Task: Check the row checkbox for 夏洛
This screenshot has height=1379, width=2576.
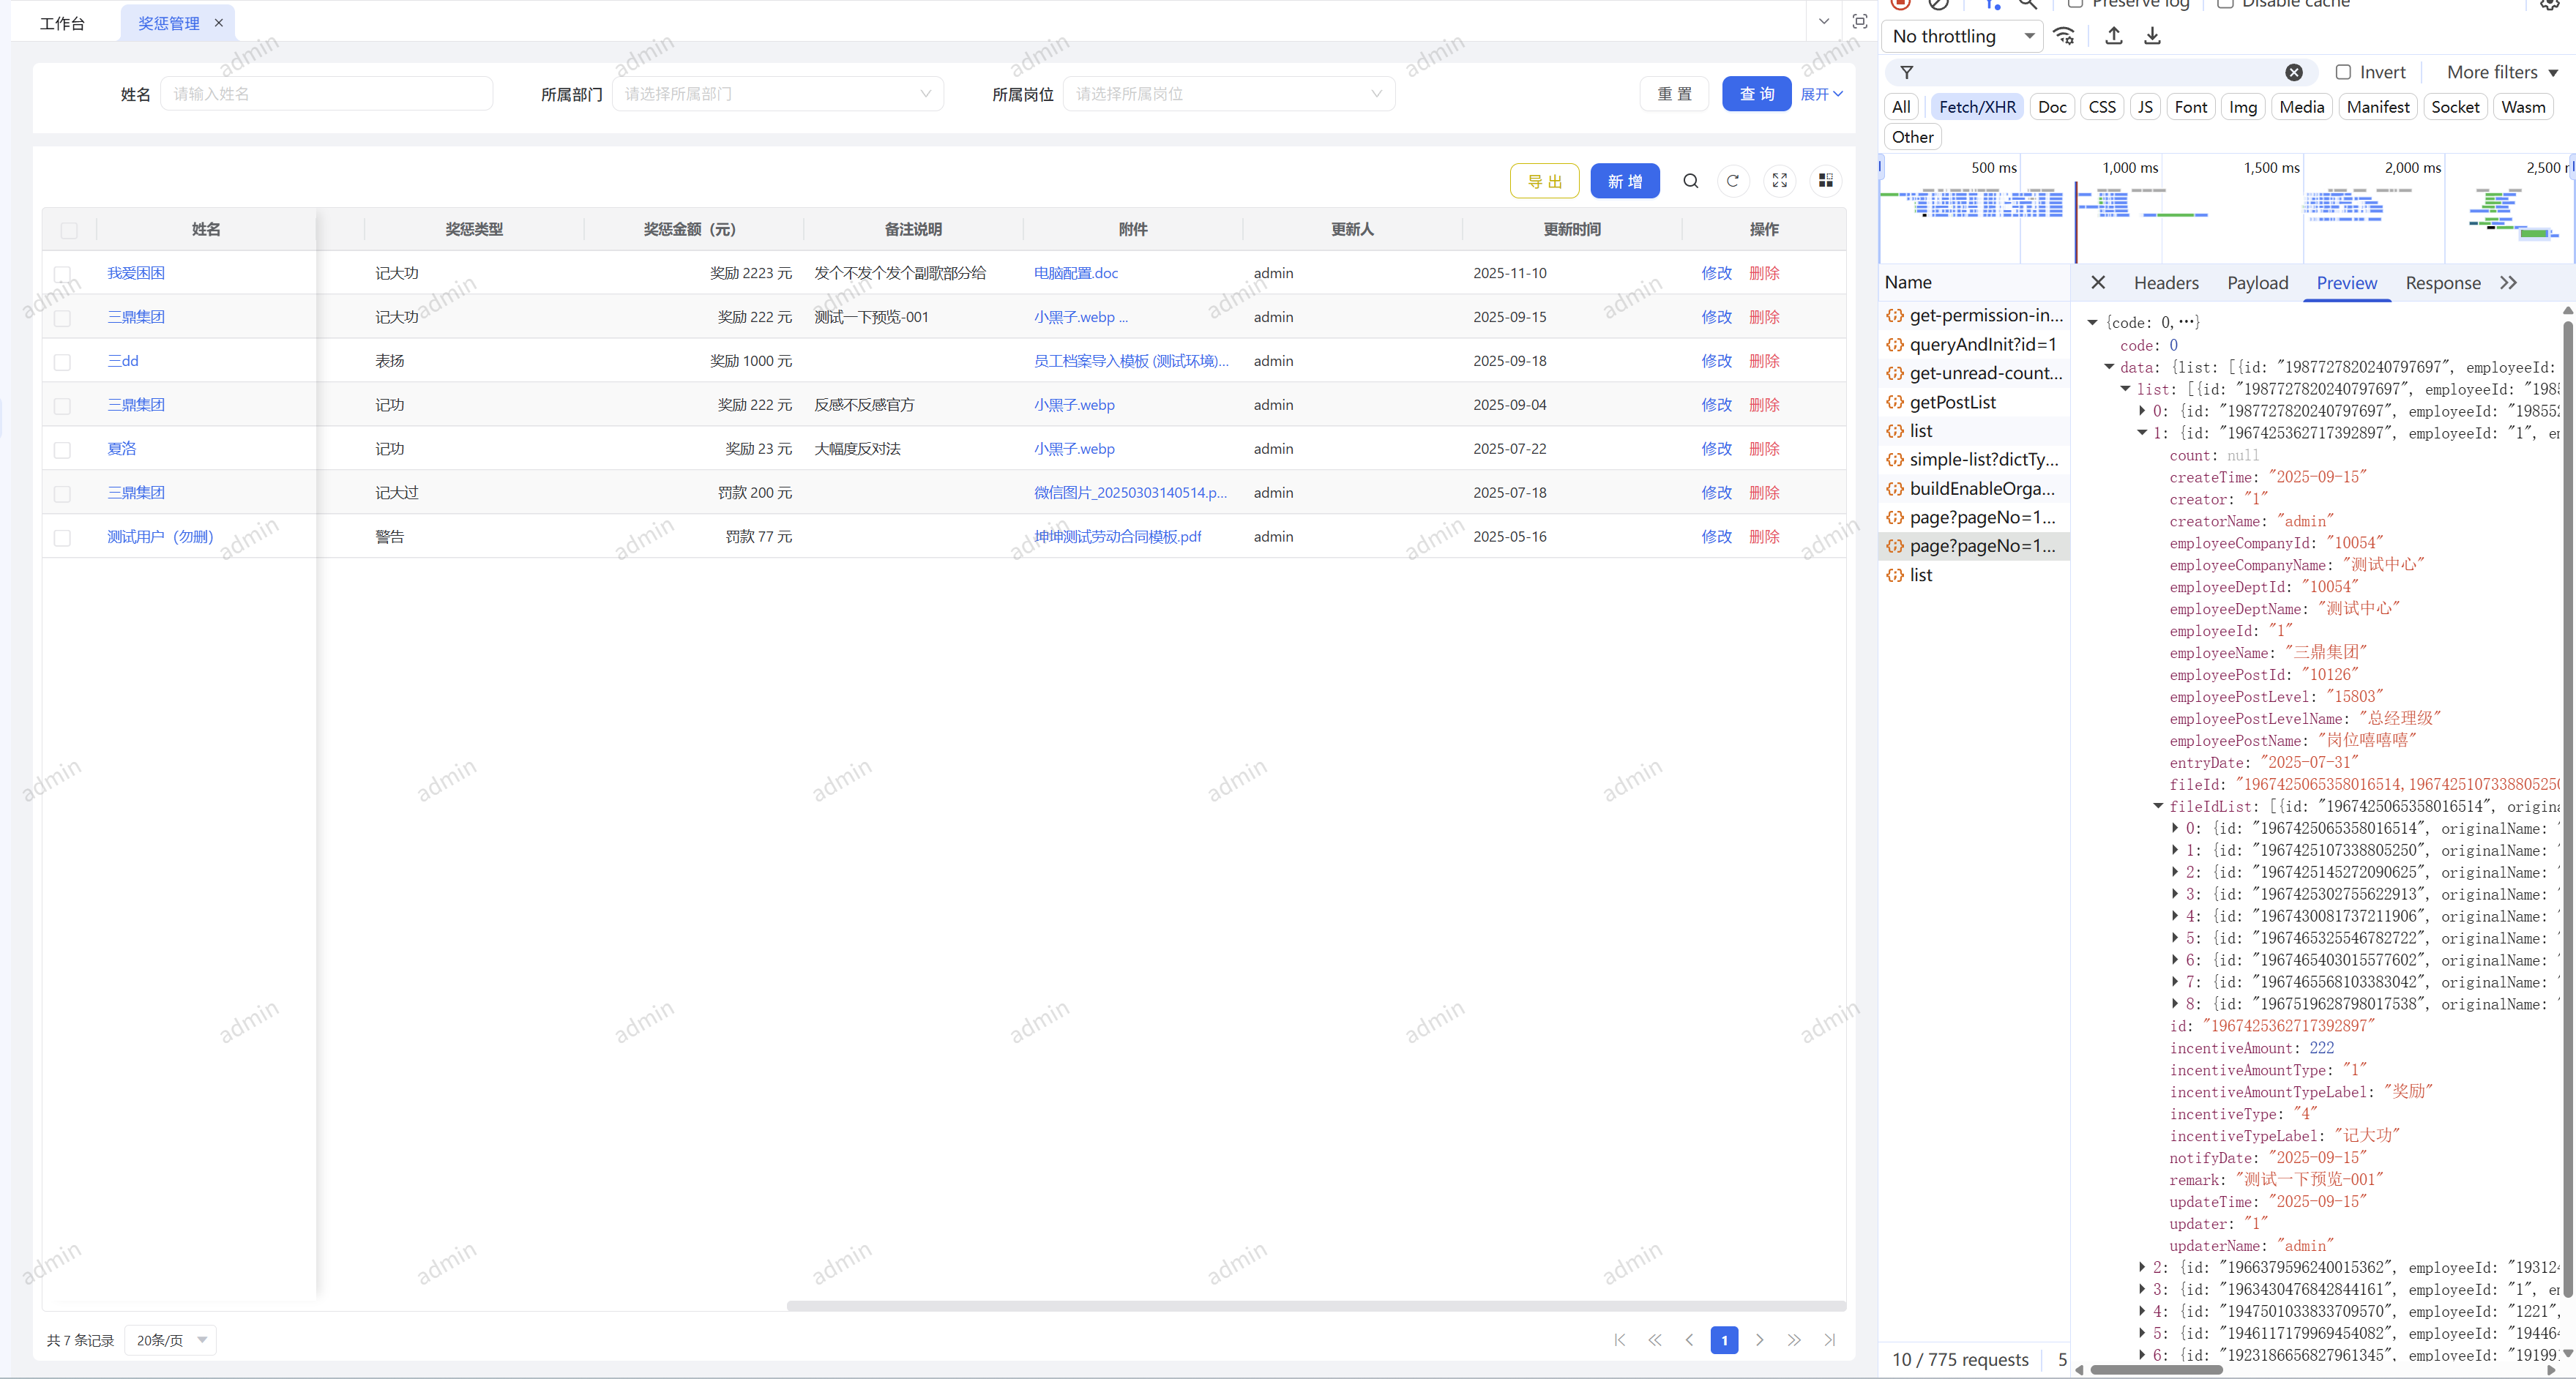Action: pyautogui.click(x=62, y=449)
